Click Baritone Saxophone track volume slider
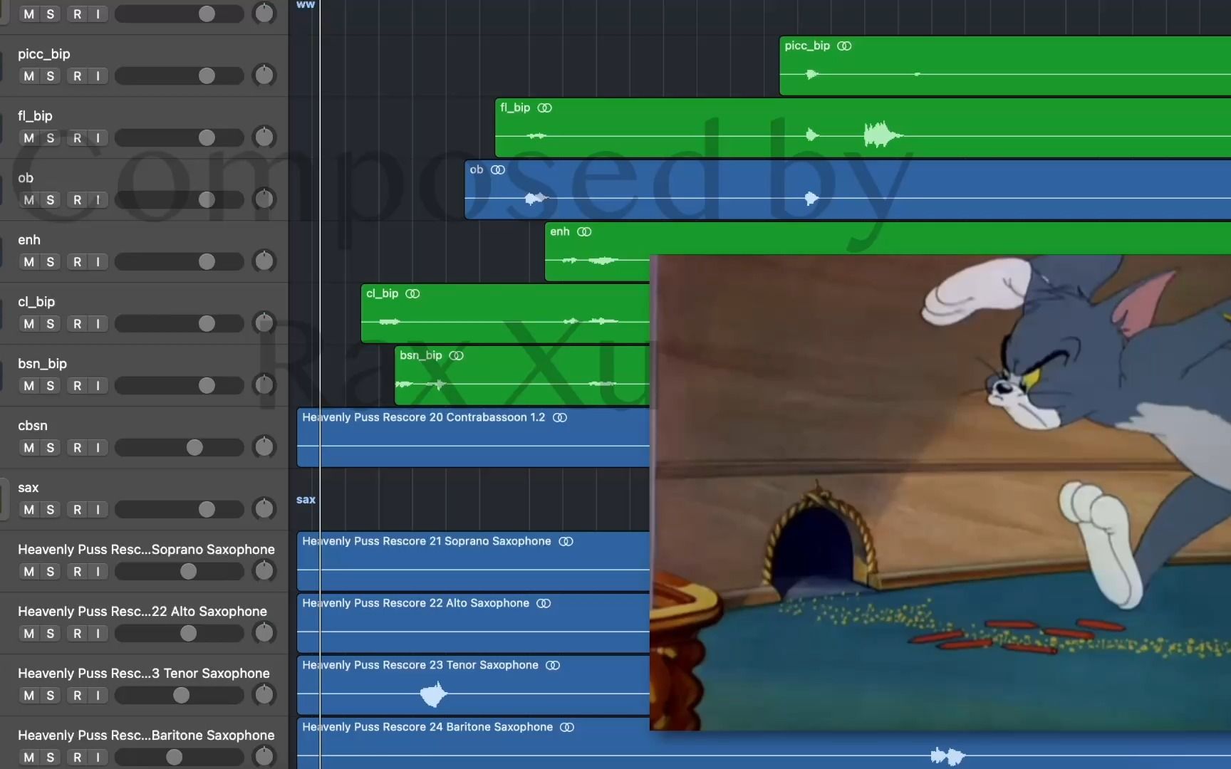This screenshot has width=1231, height=769. click(x=179, y=757)
